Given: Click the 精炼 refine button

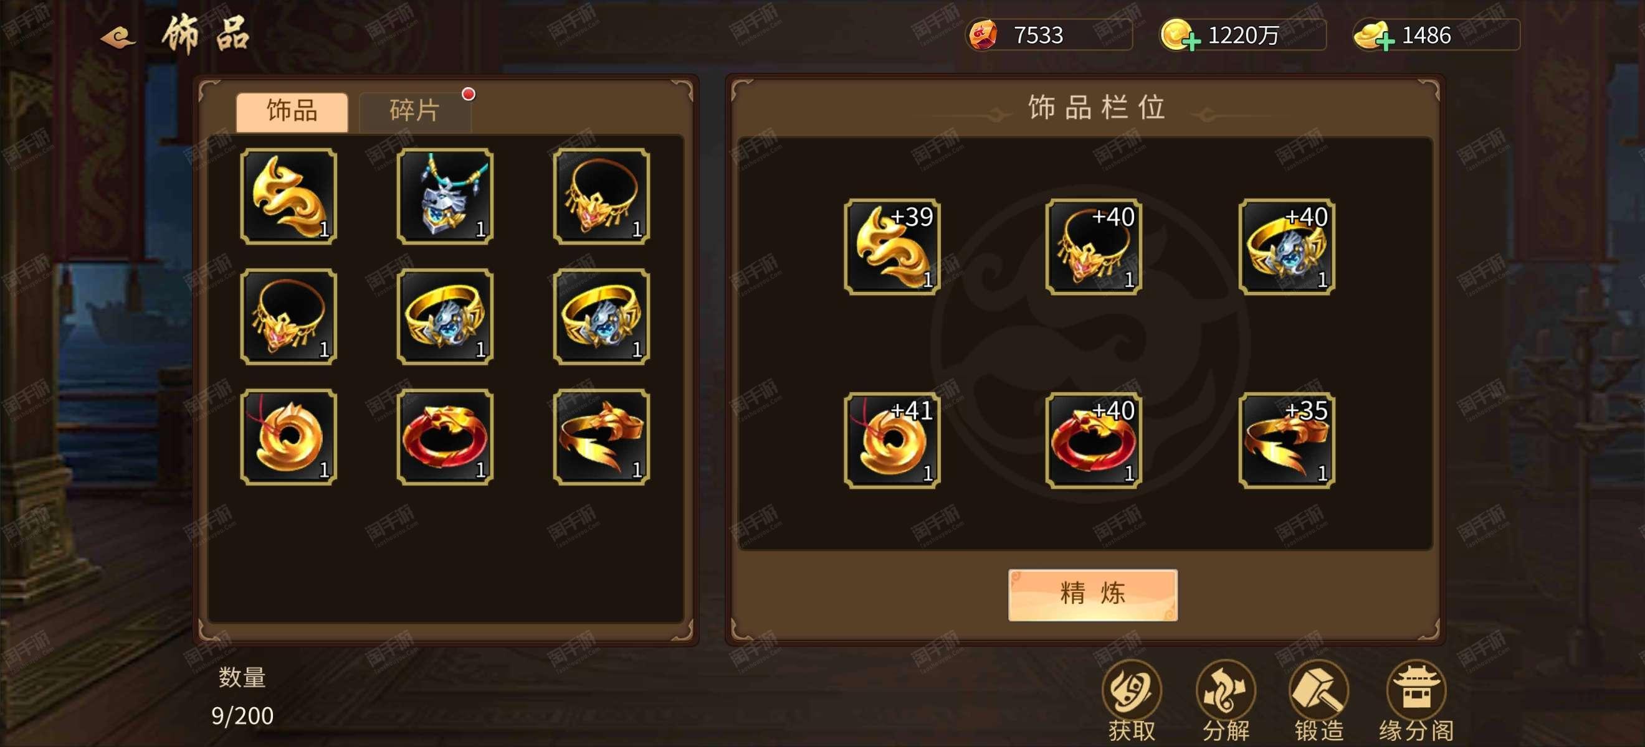Looking at the screenshot, I should (x=1093, y=594).
